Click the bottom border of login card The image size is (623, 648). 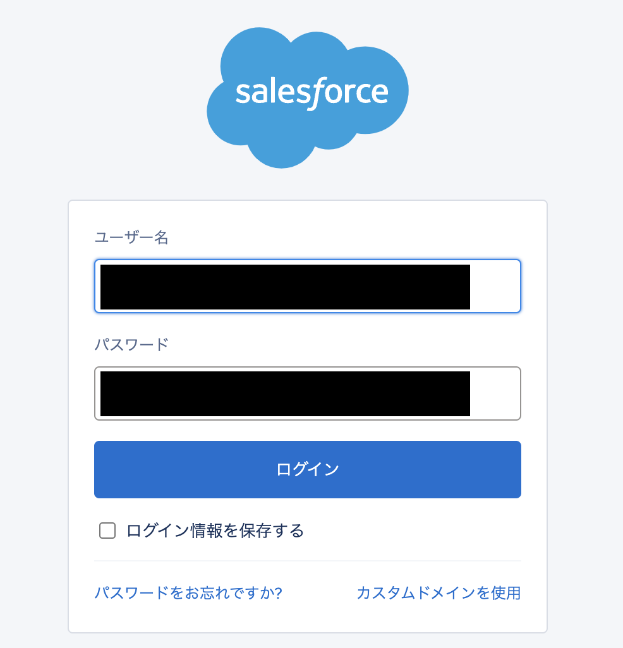click(307, 632)
